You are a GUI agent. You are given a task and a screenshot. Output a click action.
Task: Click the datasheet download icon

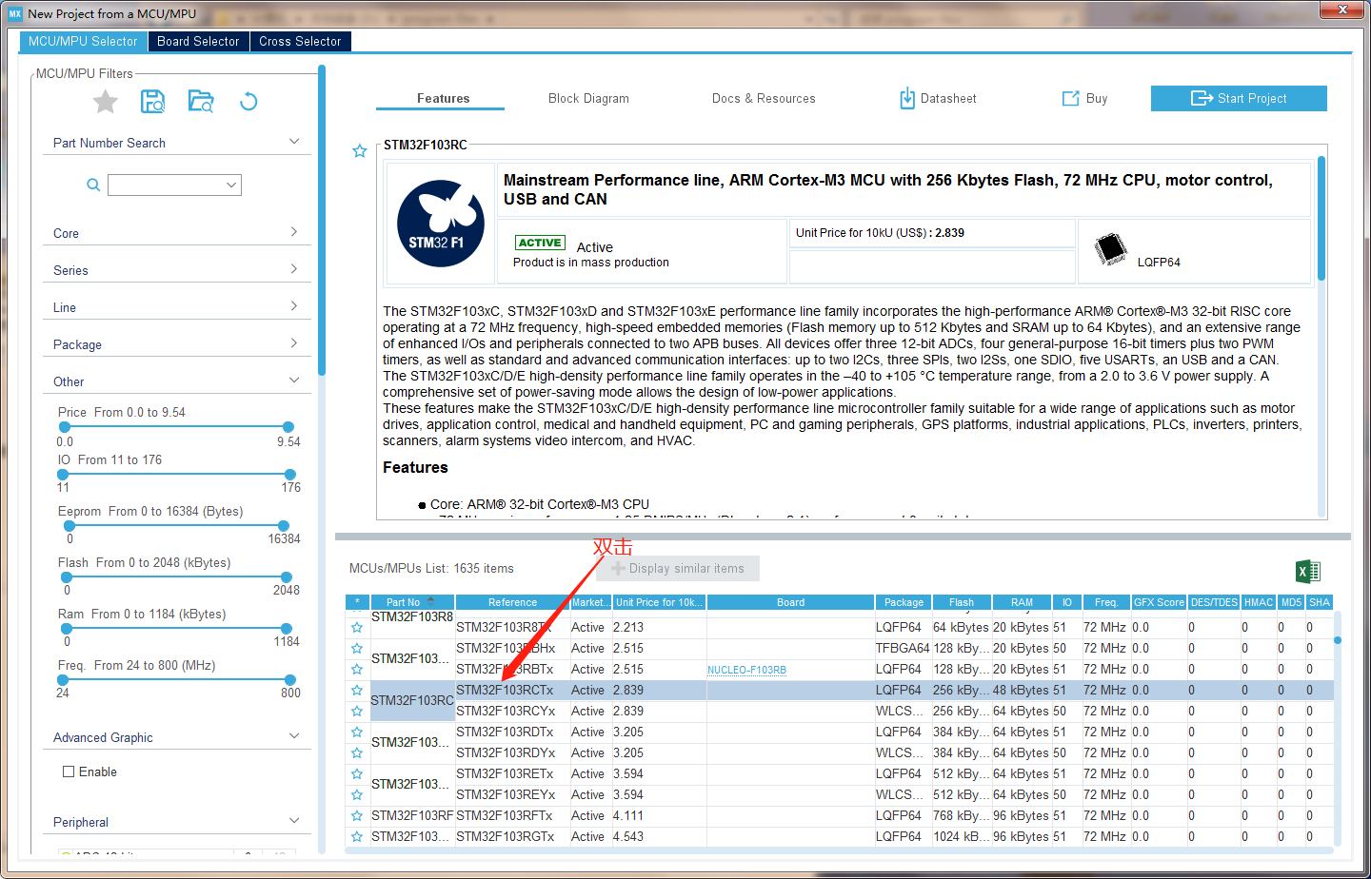907,98
